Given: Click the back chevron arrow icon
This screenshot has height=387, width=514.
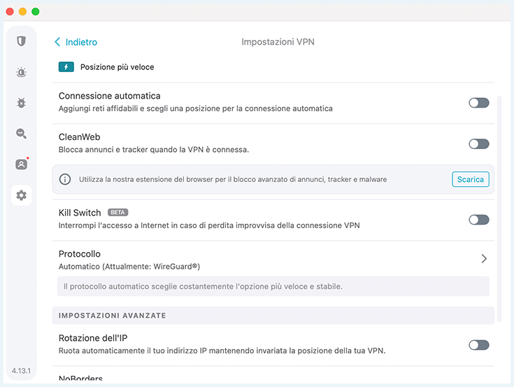Looking at the screenshot, I should (x=57, y=42).
